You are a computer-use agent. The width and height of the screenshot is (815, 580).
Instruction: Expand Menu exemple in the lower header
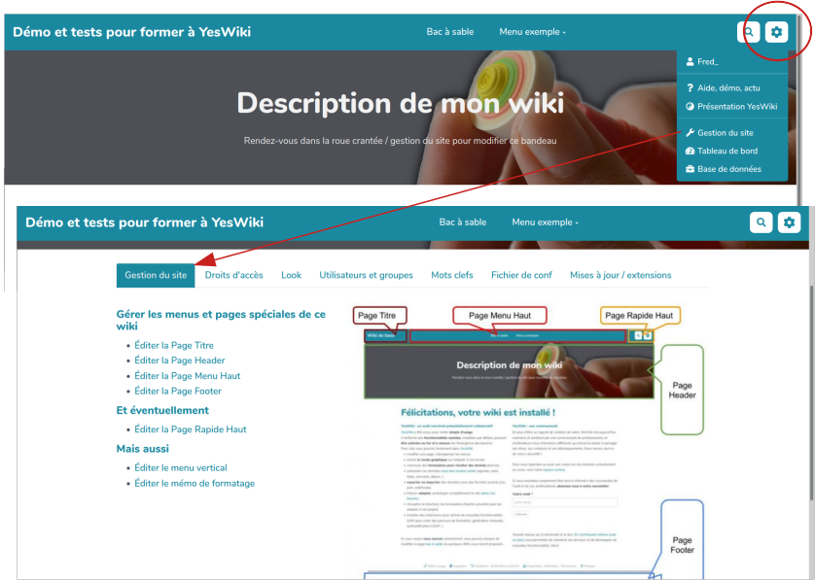[545, 222]
